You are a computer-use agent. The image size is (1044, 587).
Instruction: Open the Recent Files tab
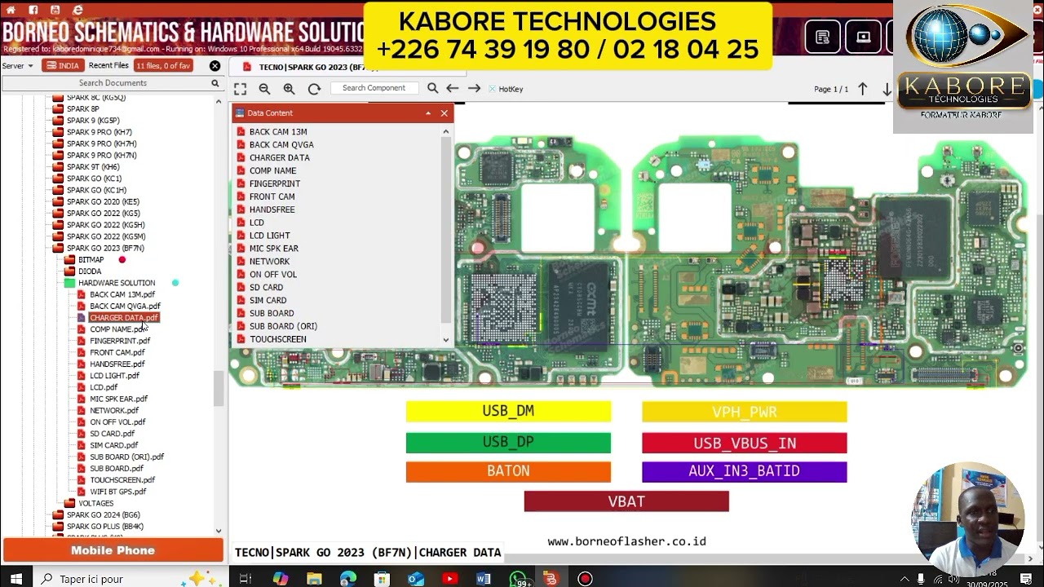pos(108,65)
